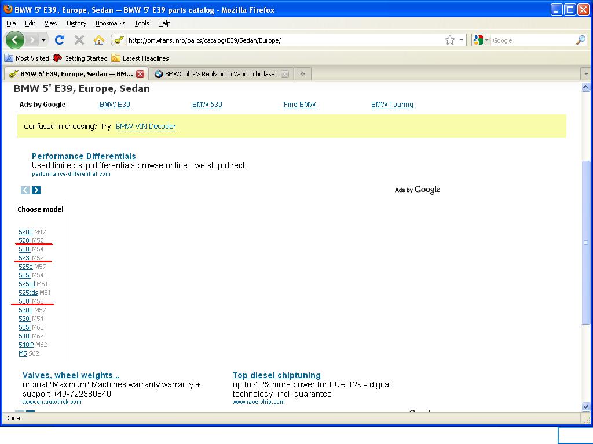Click the search magnifier icon
This screenshot has height=444, width=593.
pyautogui.click(x=580, y=40)
